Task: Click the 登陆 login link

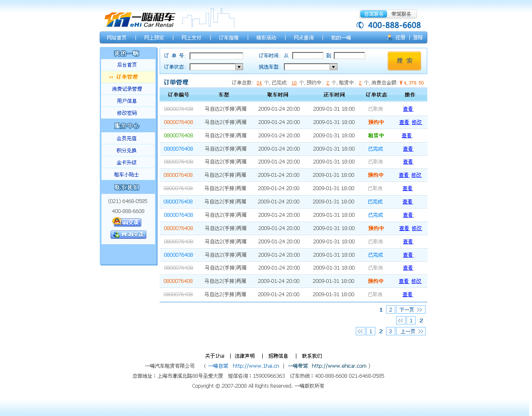Action: [418, 37]
